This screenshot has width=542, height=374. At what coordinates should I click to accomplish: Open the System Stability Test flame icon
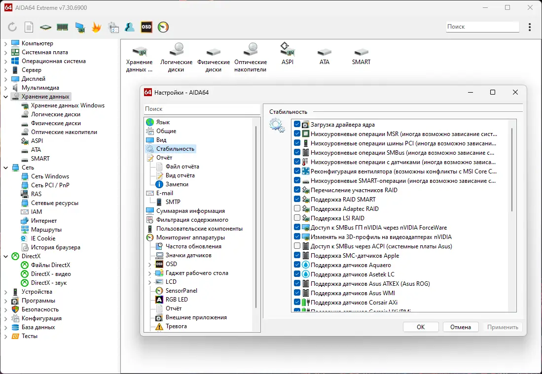click(x=96, y=27)
